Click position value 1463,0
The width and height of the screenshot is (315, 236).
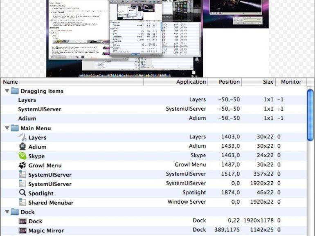[x=230, y=155]
